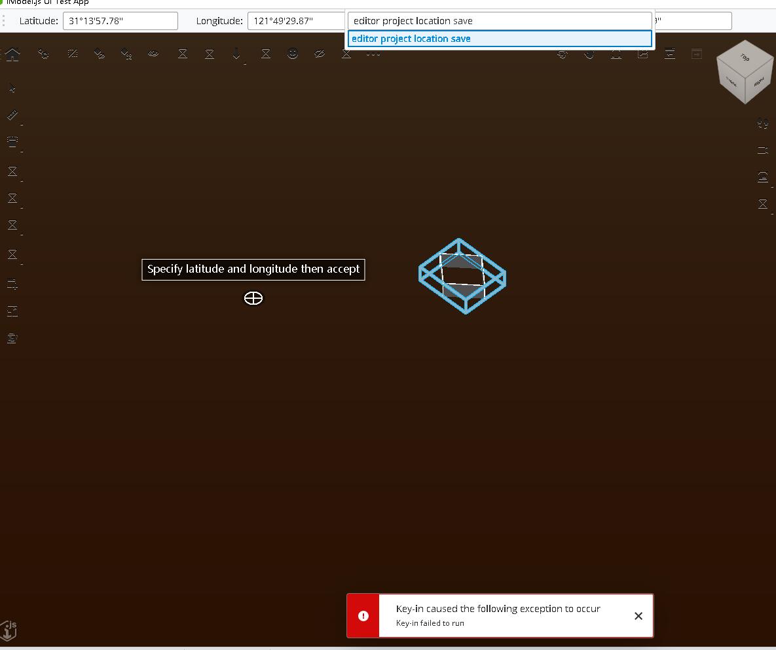Open the down-arrow tool group in the top toolbar

pos(236,54)
